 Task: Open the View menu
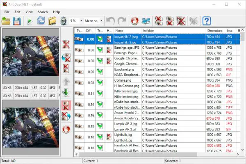coord(29,12)
